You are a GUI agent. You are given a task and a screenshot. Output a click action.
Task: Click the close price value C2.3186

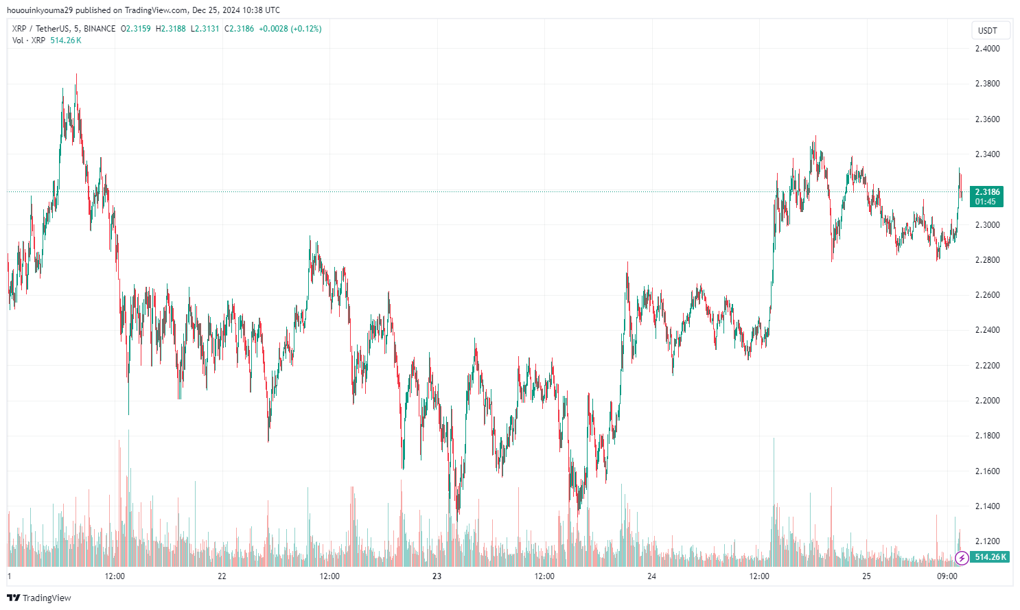[239, 29]
